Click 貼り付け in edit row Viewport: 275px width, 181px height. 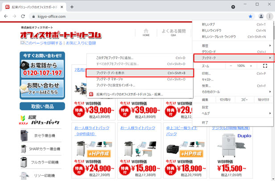(x=263, y=99)
